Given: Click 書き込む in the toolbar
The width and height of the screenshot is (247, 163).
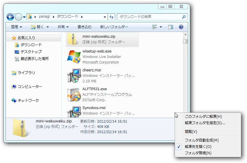Looking at the screenshot, I should (x=85, y=27).
